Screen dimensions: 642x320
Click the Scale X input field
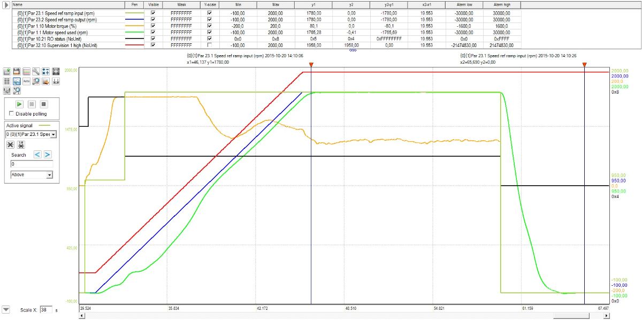tap(47, 310)
